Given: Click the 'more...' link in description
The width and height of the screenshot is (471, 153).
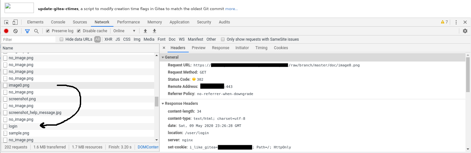Looking at the screenshot, I should [231, 9].
